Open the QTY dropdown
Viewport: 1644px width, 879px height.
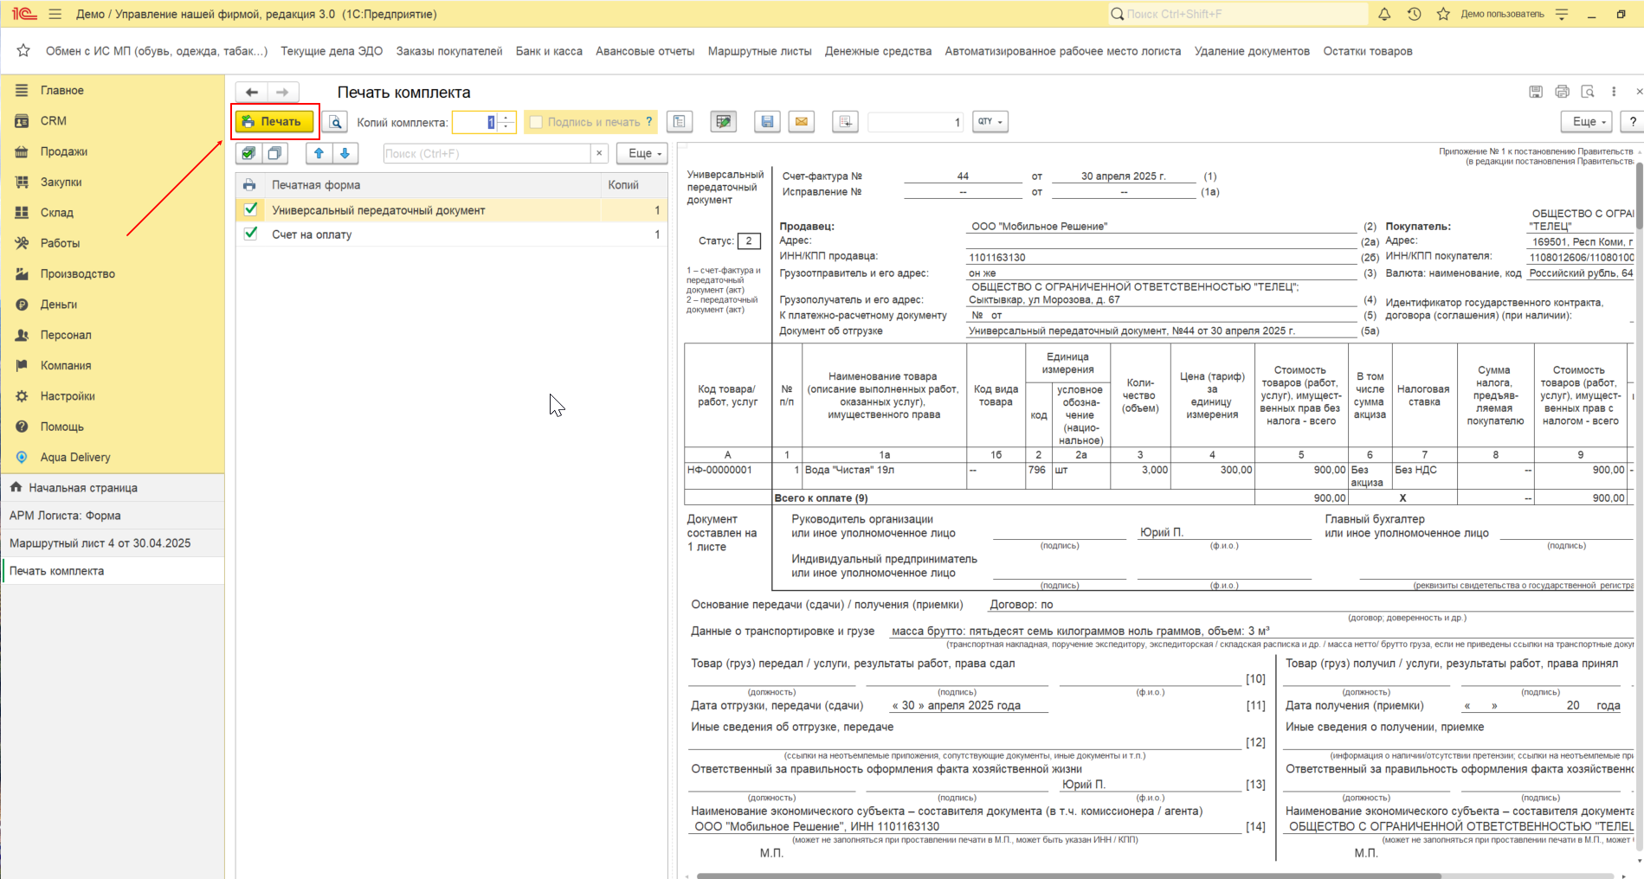(990, 122)
